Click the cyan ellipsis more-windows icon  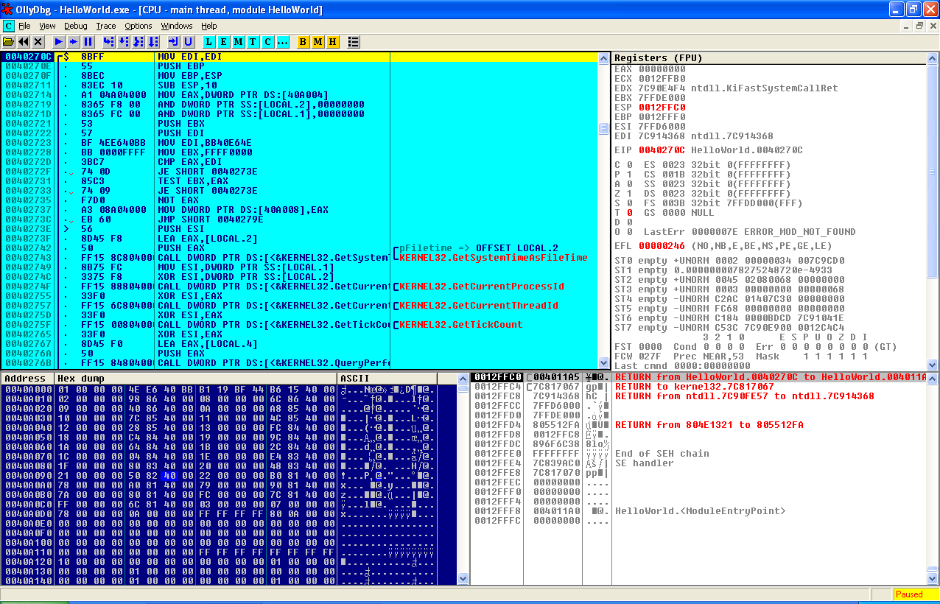[283, 42]
